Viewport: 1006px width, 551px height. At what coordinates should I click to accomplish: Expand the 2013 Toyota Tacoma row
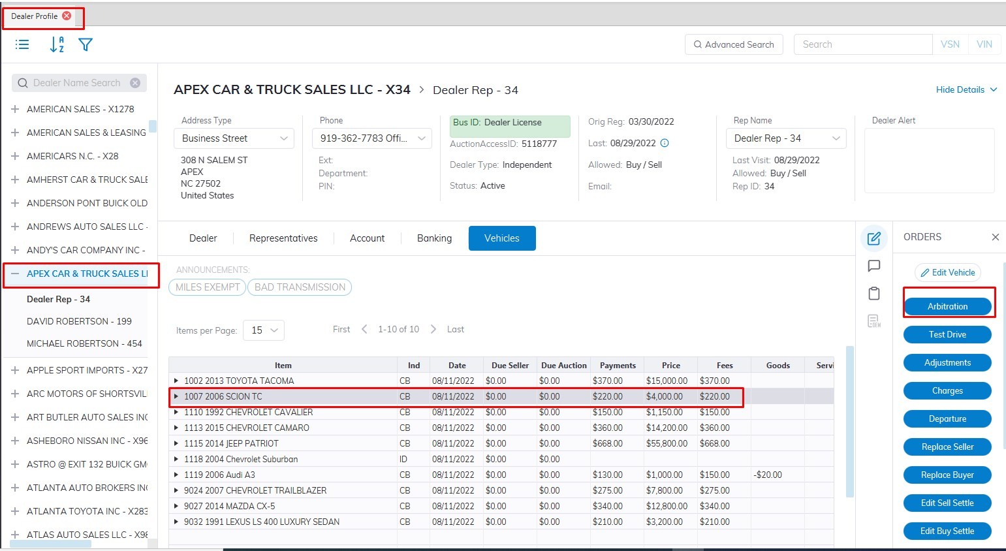click(176, 381)
